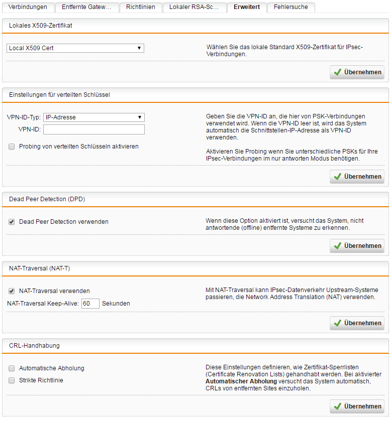Click Übernehmen for the shared key settings
Screen dimensions: 391x421
[x=357, y=177]
